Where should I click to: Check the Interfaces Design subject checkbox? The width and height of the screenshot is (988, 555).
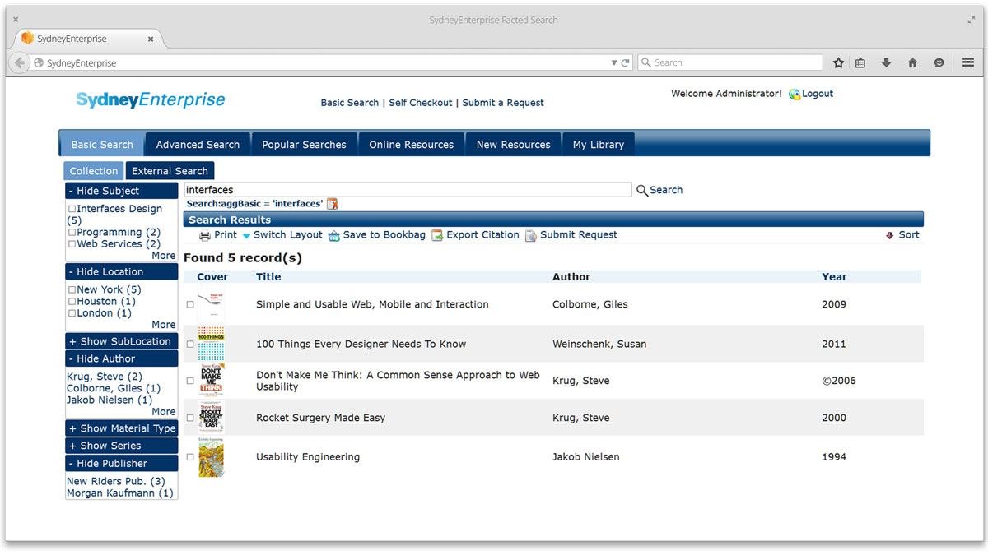(72, 209)
